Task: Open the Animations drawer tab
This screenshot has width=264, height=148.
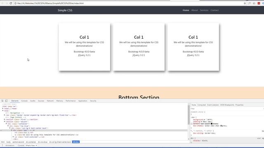Action: pos(10,146)
